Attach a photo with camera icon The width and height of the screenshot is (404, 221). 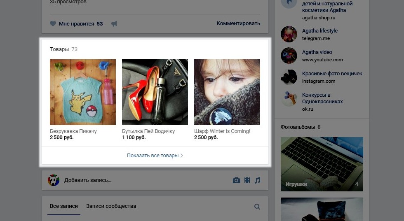click(x=236, y=180)
